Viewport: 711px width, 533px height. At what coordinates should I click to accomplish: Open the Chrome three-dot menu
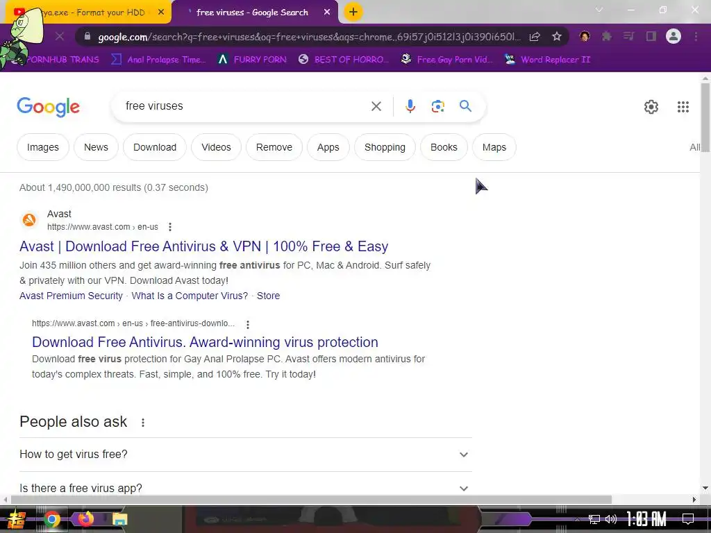(696, 36)
